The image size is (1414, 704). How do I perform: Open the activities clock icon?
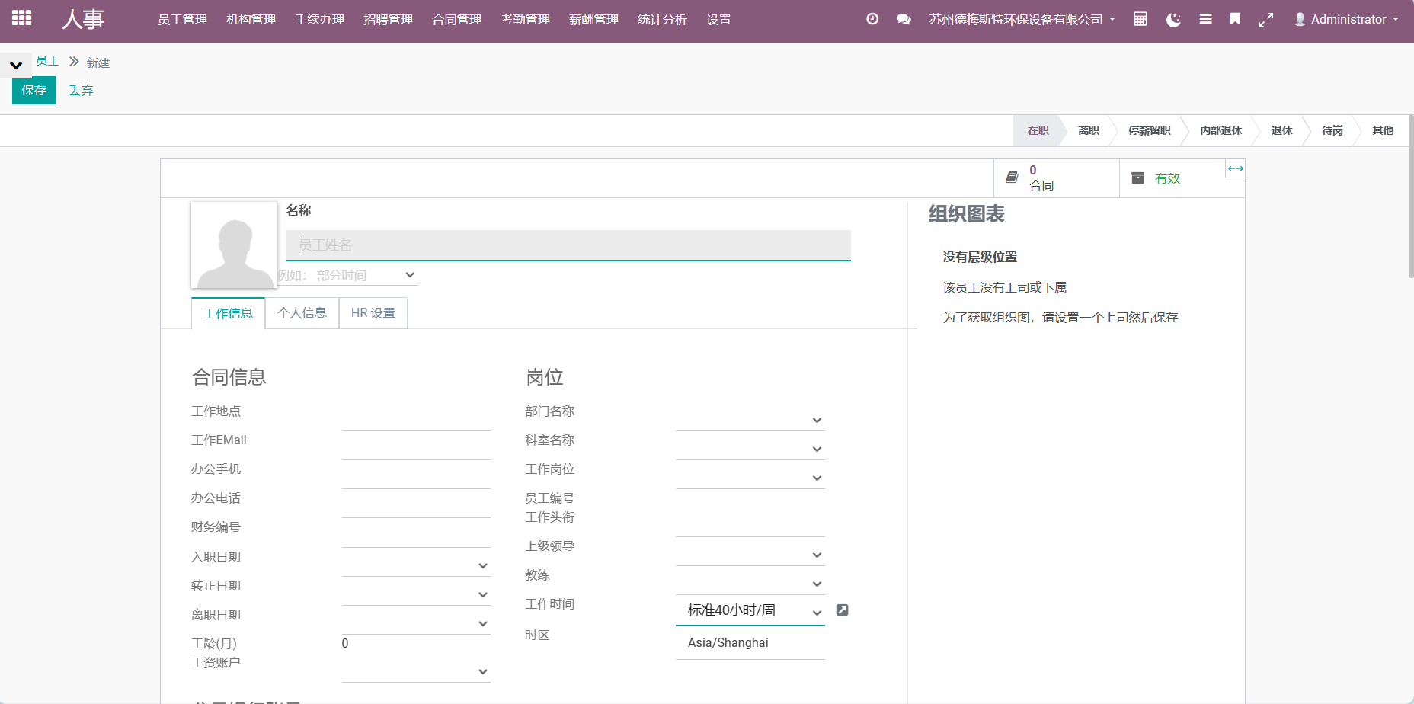coord(872,19)
